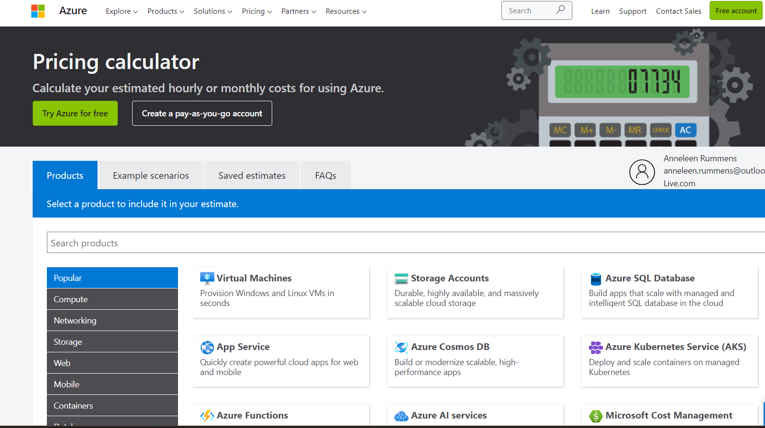The image size is (765, 428).
Task: Select the Compute category
Action: click(x=112, y=299)
